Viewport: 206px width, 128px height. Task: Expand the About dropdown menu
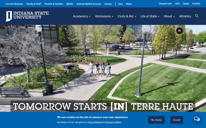point(169,16)
